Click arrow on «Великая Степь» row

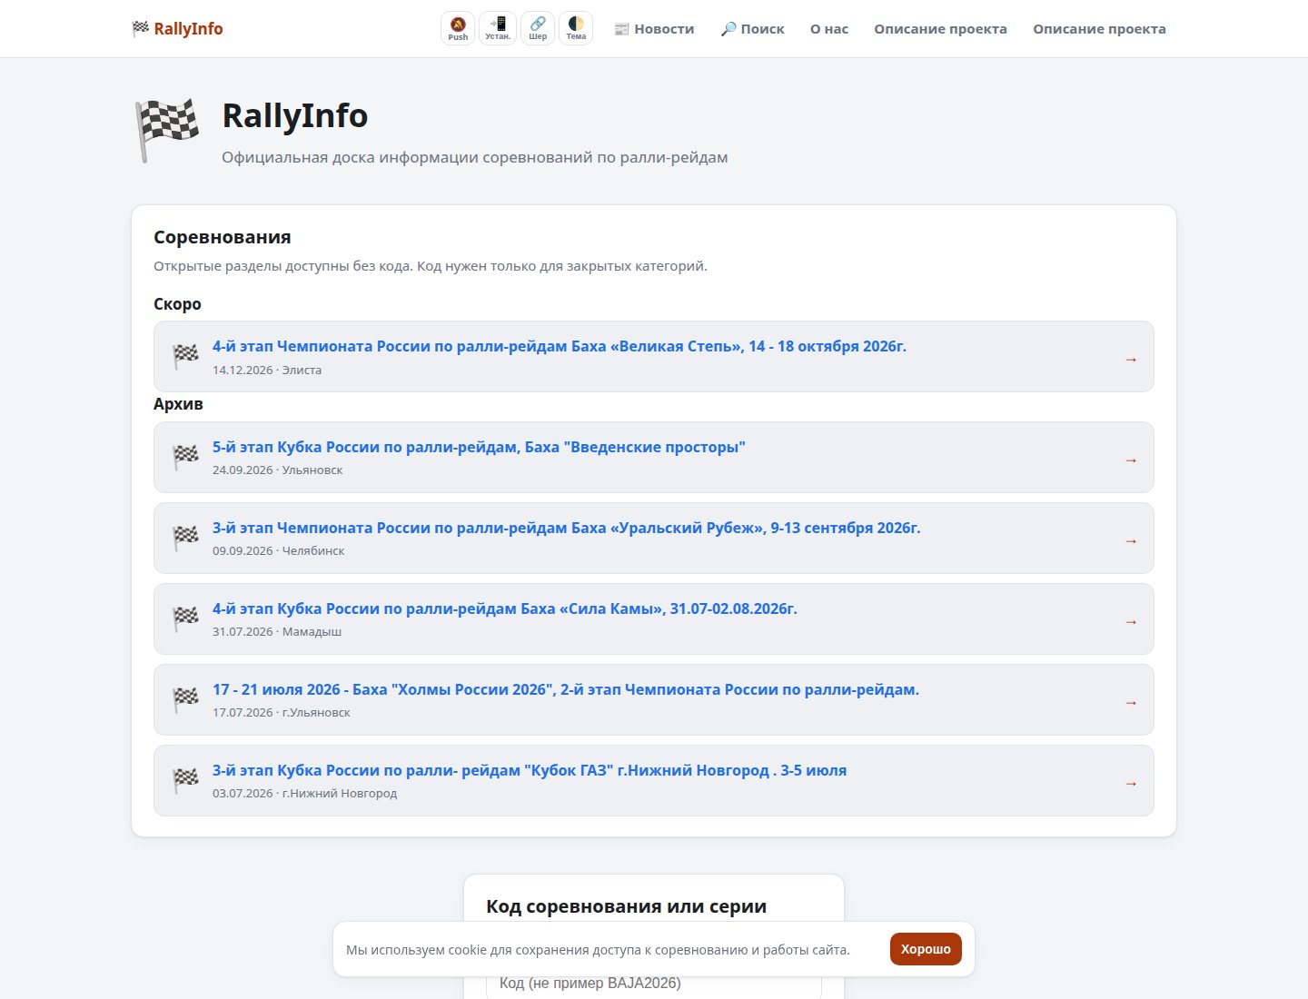coord(1131,360)
